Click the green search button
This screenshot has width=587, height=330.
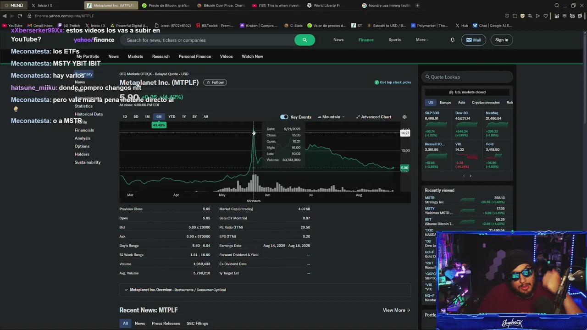point(305,40)
